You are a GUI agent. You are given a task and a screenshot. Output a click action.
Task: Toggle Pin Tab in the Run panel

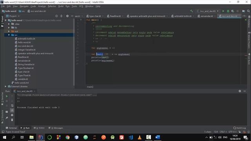(x=7, y=118)
